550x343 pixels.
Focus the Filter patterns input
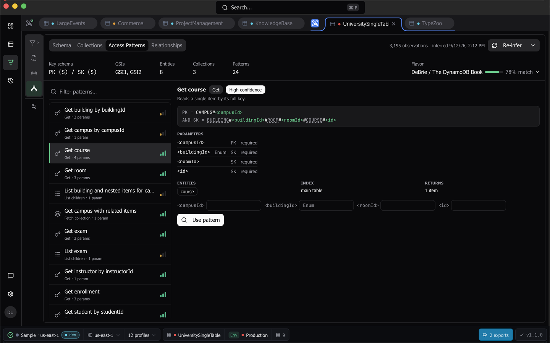click(110, 91)
